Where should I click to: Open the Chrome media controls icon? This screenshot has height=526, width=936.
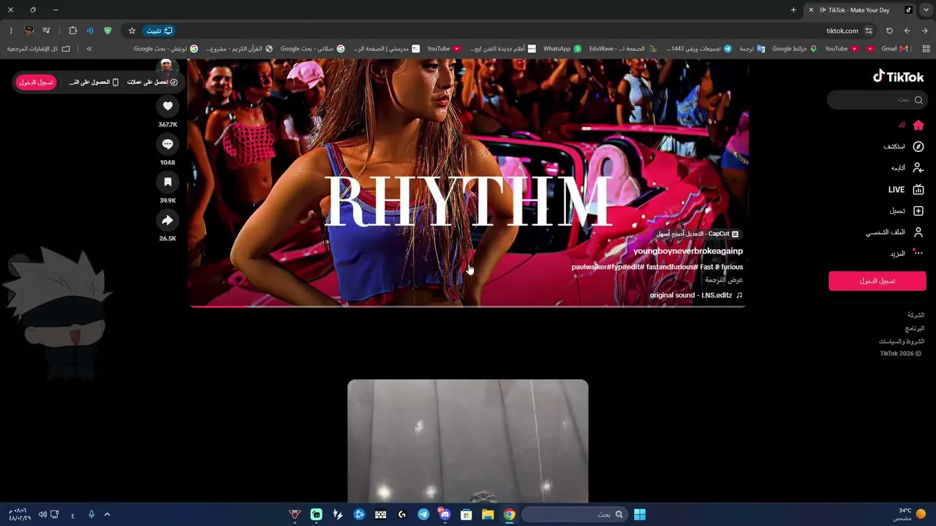pos(46,31)
